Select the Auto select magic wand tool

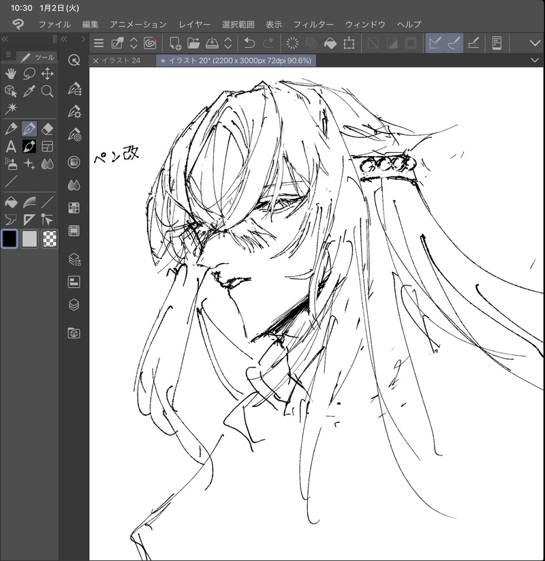coord(11,108)
